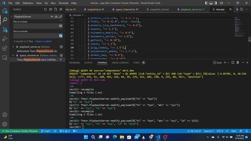Viewport: 251px width, 141px height.
Task: Change language mode Elixir
Action: click(234, 131)
